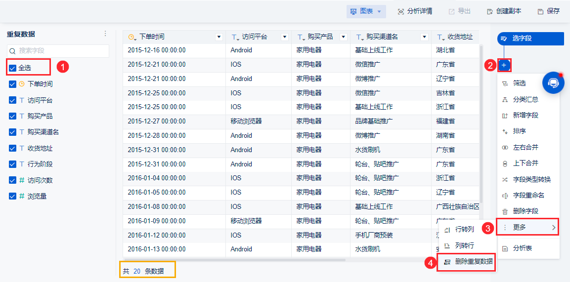Choose 分类汇总 group summary option
570x282 pixels.
[x=528, y=99]
